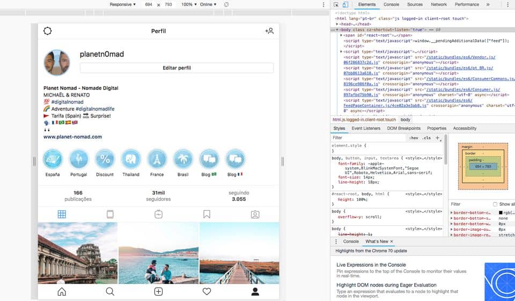
Task: Switch to the Network tab
Action: pyautogui.click(x=439, y=5)
